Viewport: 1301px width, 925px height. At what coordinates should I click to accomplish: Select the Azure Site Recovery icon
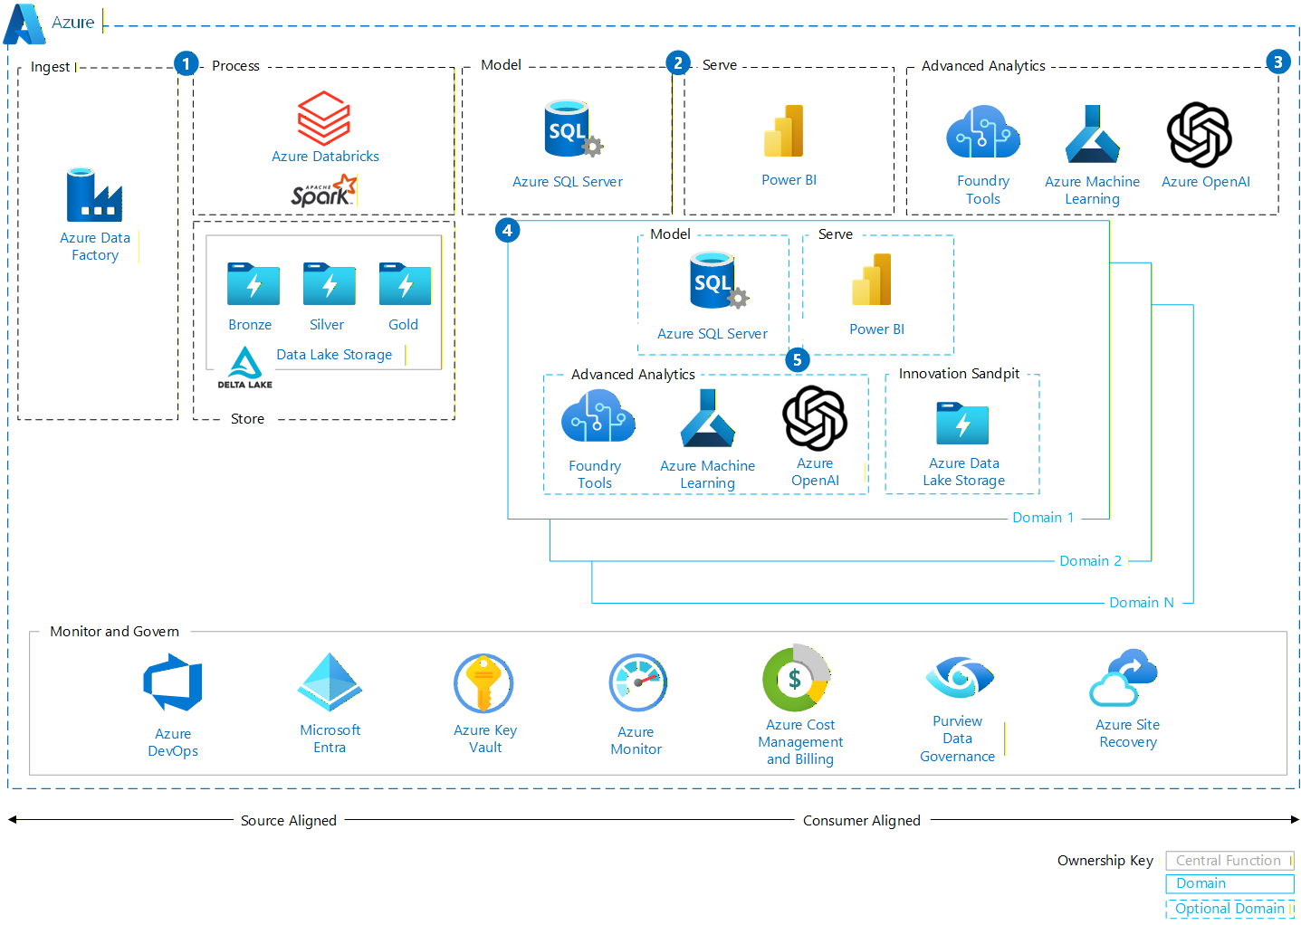(x=1124, y=678)
